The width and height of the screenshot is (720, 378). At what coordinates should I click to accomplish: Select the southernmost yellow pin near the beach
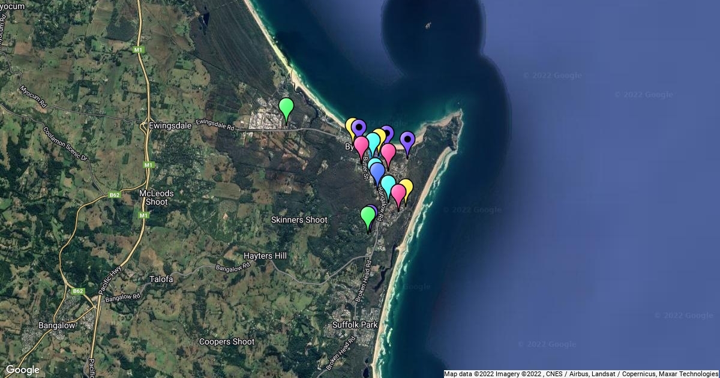[406, 188]
